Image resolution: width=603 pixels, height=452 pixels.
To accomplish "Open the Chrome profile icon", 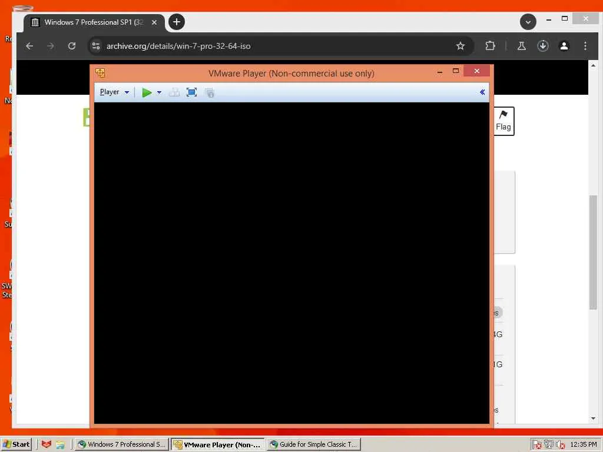I will 564,46.
